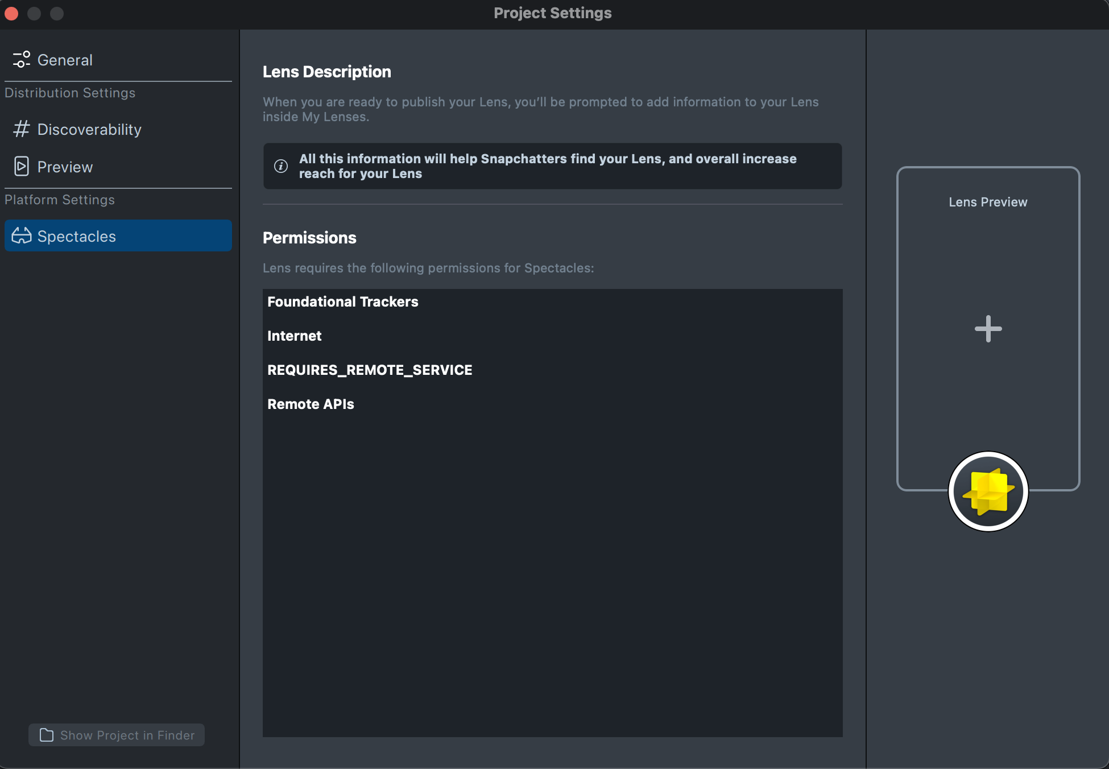The width and height of the screenshot is (1109, 769).
Task: Select the Remote APIs permission
Action: coord(311,404)
